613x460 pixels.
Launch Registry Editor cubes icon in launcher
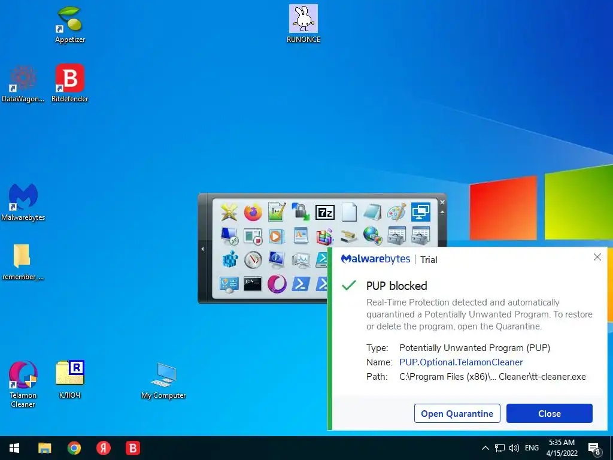click(229, 260)
